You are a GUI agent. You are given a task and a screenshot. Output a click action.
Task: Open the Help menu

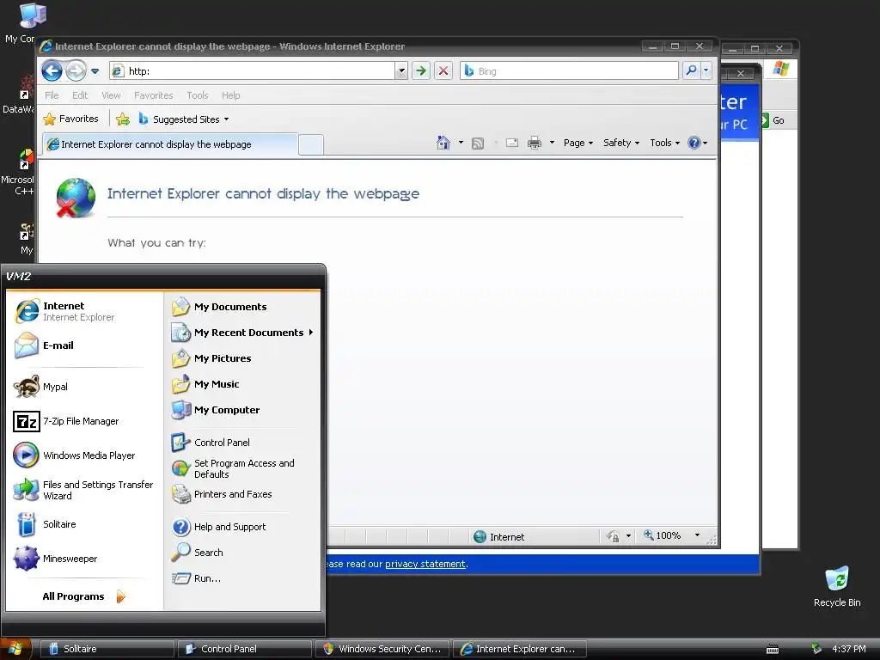coord(230,95)
